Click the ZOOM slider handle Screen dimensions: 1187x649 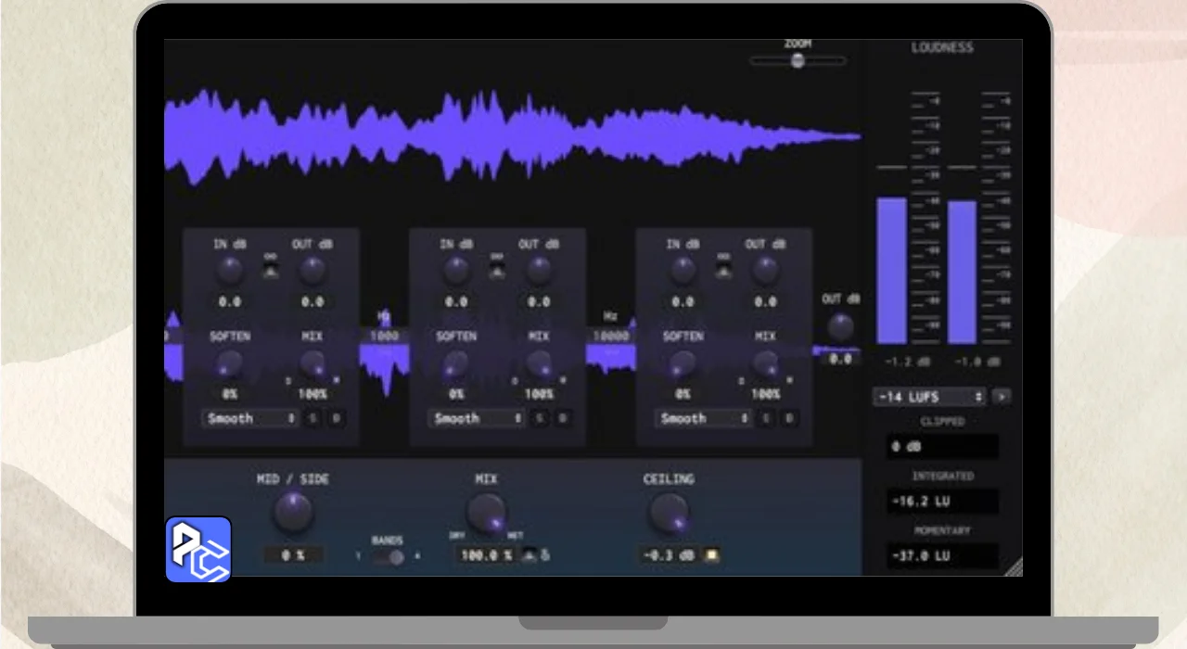798,61
